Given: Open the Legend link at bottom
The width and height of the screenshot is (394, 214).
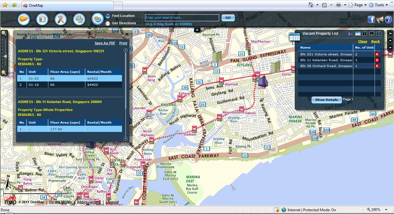Looking at the screenshot, I should [x=112, y=202].
